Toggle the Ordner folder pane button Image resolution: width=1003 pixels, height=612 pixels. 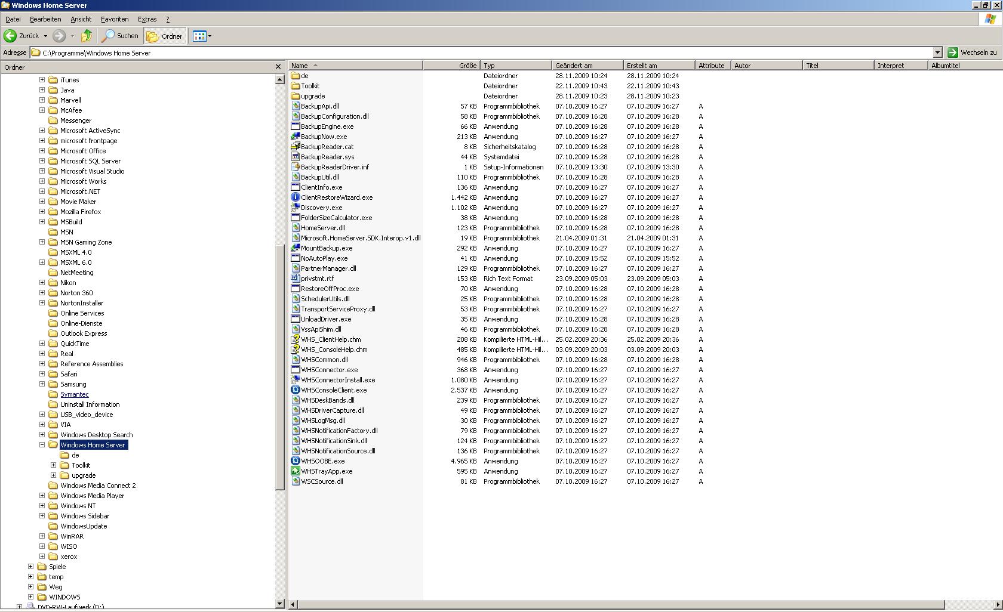(x=165, y=36)
